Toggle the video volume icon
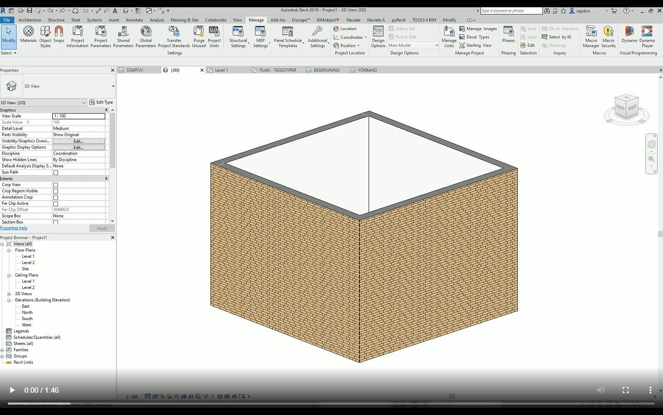This screenshot has height=415, width=663. [x=601, y=390]
